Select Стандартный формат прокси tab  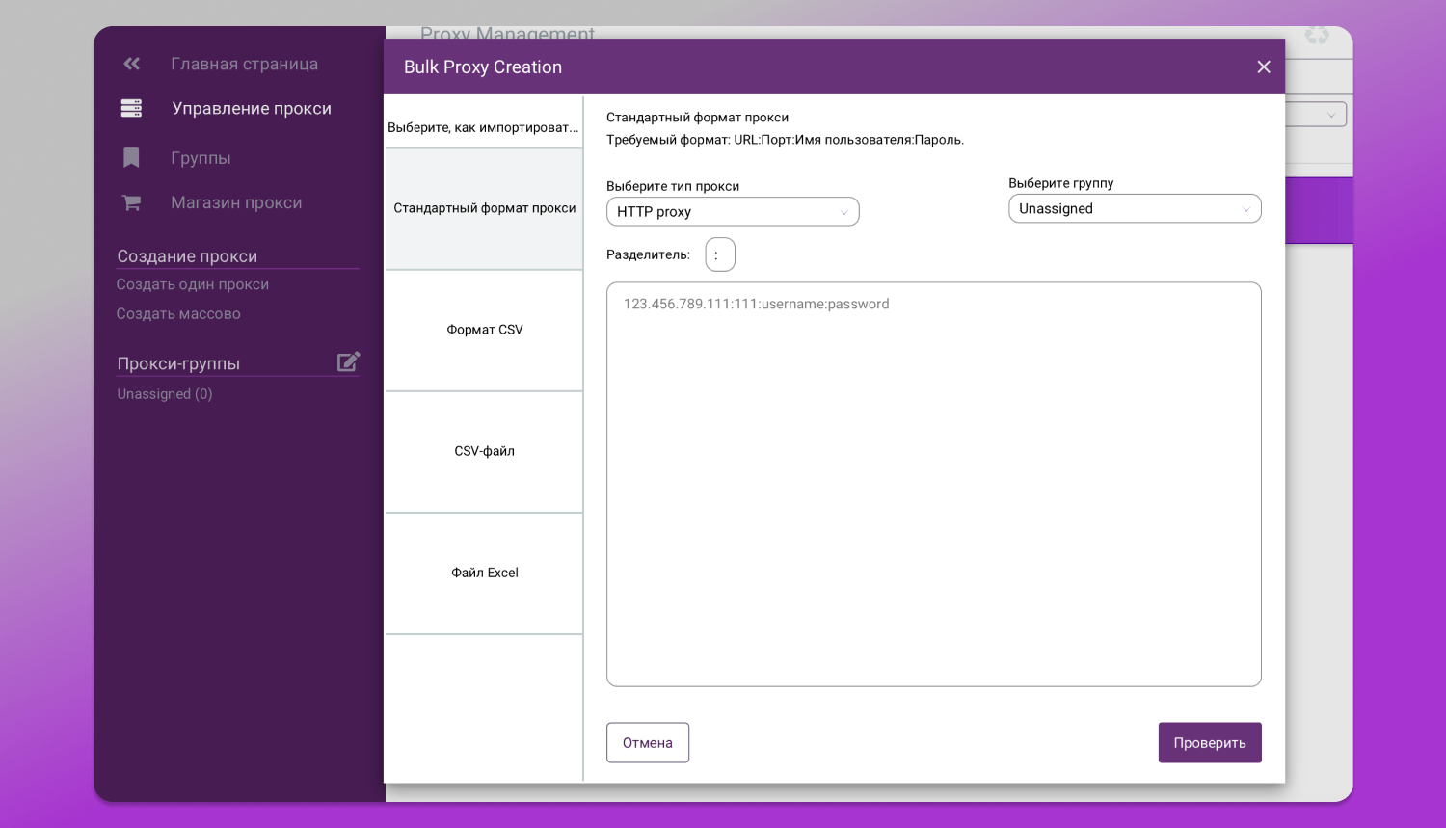point(484,208)
